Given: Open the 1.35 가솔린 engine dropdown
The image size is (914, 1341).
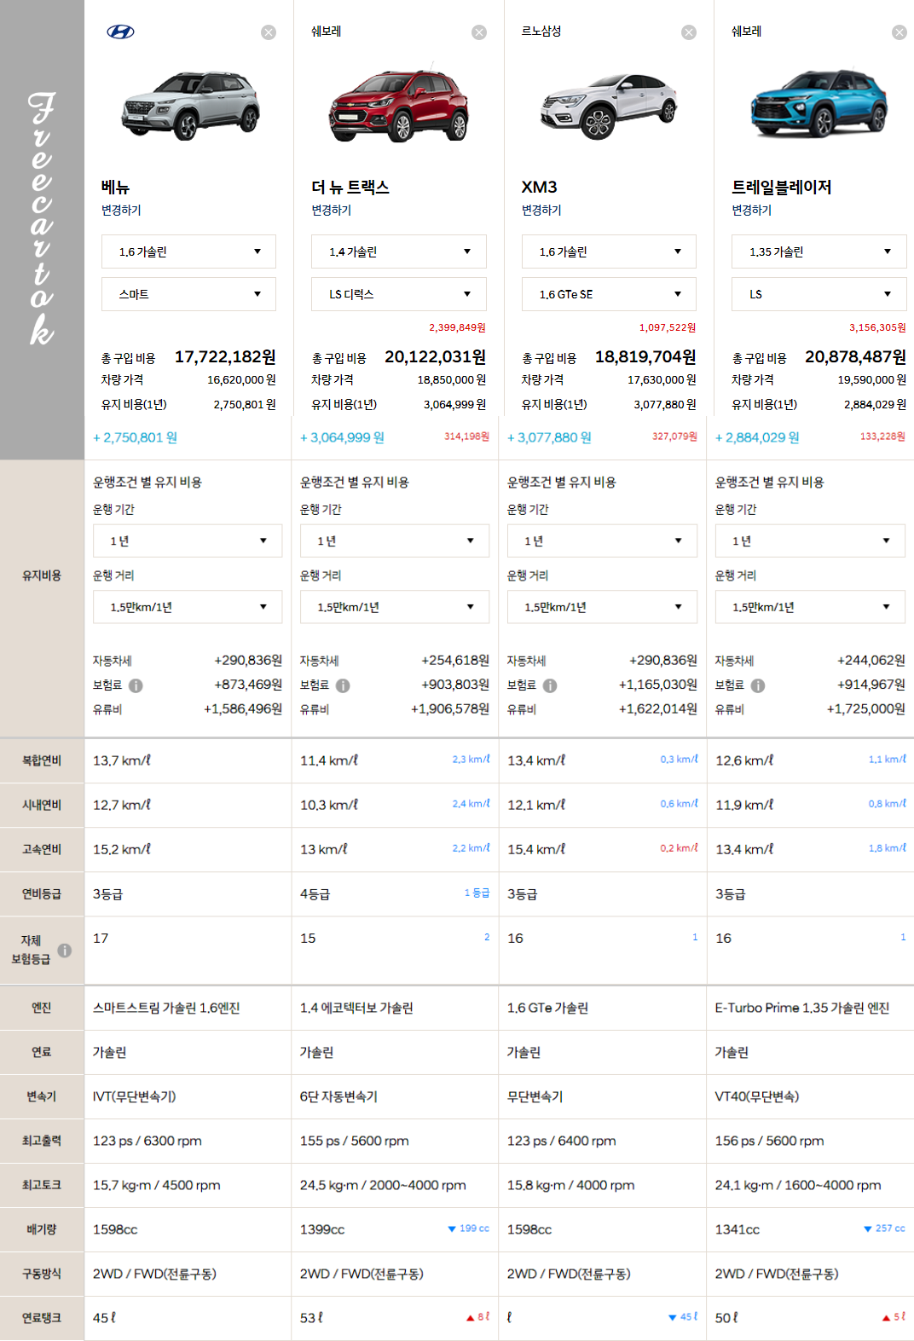Looking at the screenshot, I should [x=819, y=251].
